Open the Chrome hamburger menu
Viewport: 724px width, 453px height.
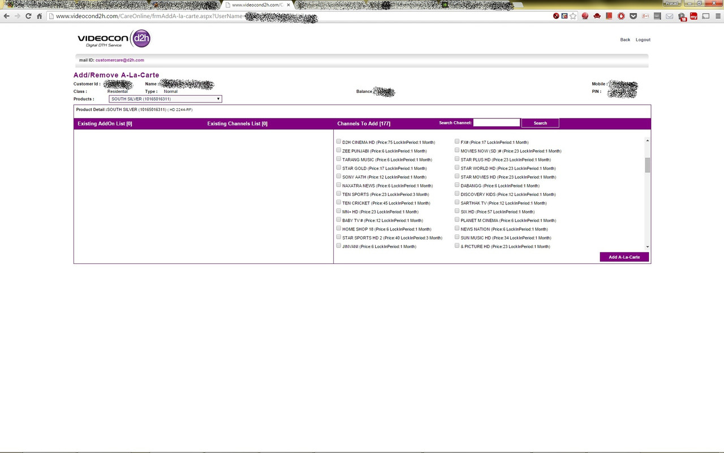click(717, 16)
